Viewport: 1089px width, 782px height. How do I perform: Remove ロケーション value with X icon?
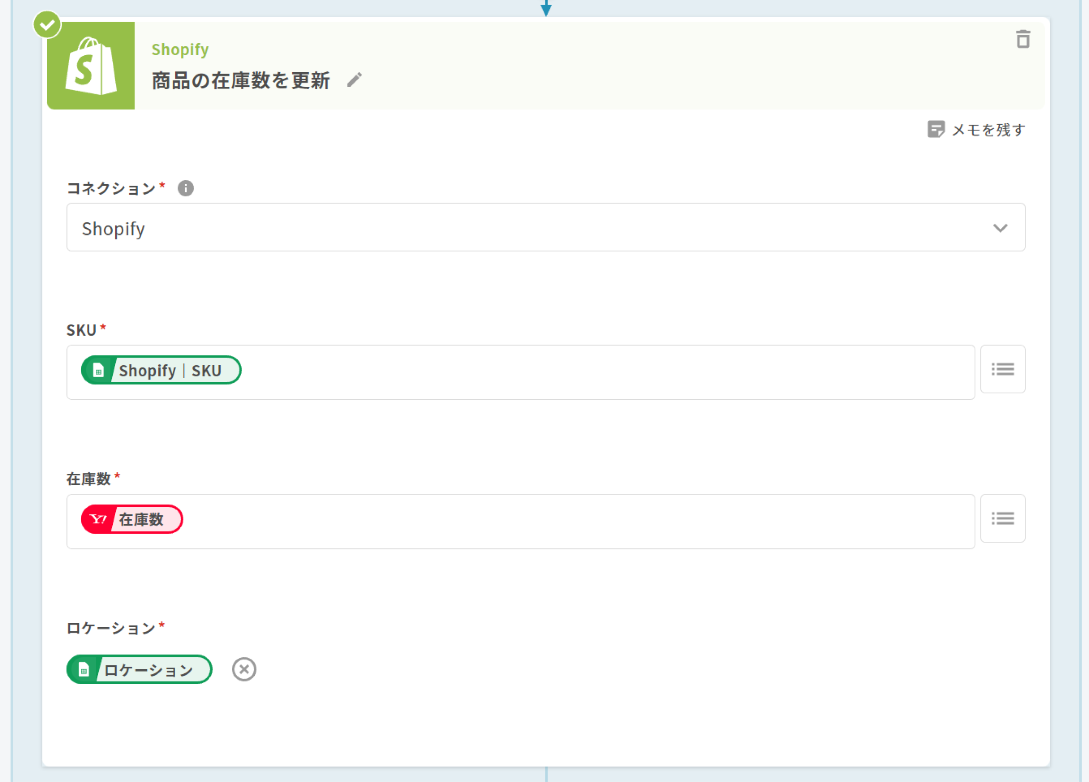coord(244,669)
